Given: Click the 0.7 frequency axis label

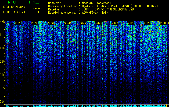Looking at the screenshot, I should tap(2, 88).
